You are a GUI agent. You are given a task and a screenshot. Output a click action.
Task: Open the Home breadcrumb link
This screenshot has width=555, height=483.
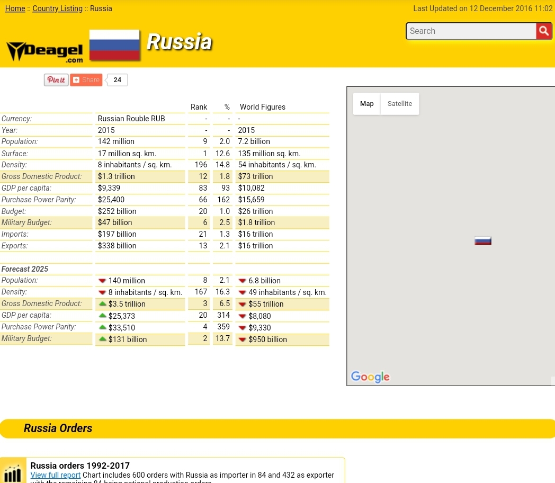coord(15,8)
